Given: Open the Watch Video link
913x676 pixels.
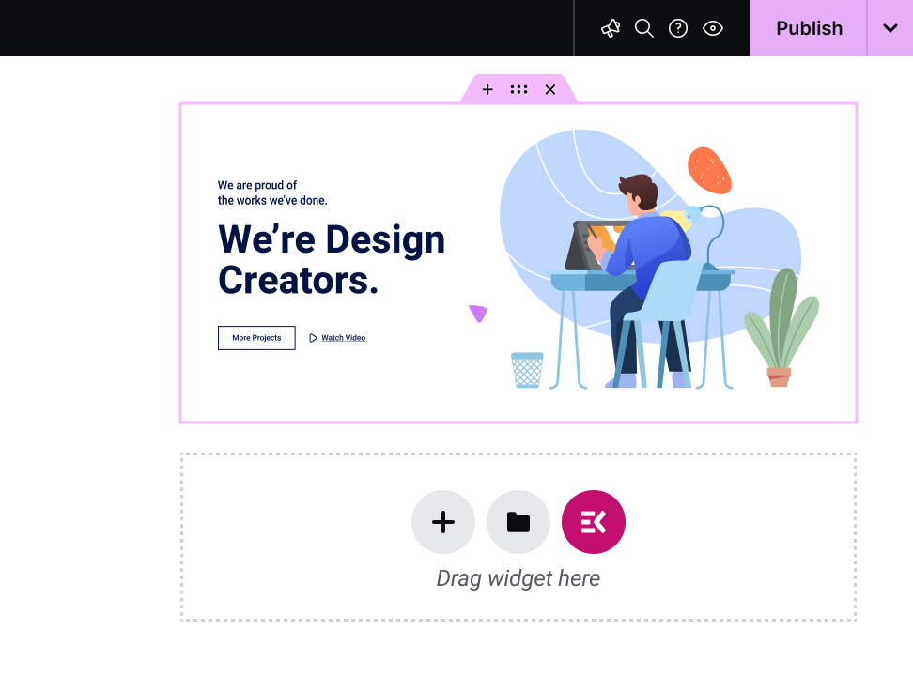Looking at the screenshot, I should point(344,338).
